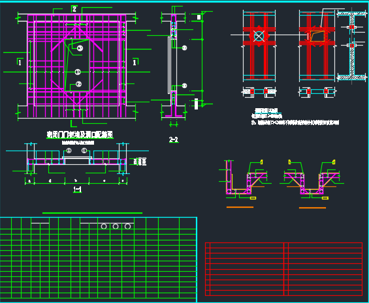The image size is (369, 303).
Task: Click the section cut marker "2" at top
Action: coord(74,9)
